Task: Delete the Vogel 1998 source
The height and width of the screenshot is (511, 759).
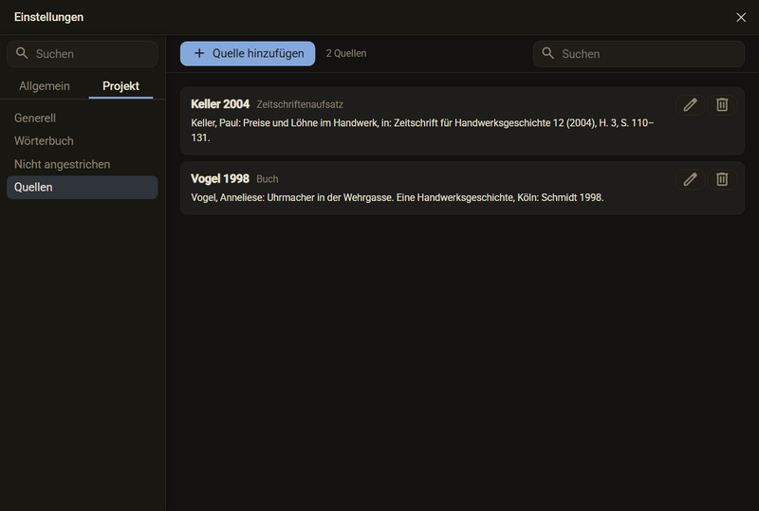Action: (722, 179)
